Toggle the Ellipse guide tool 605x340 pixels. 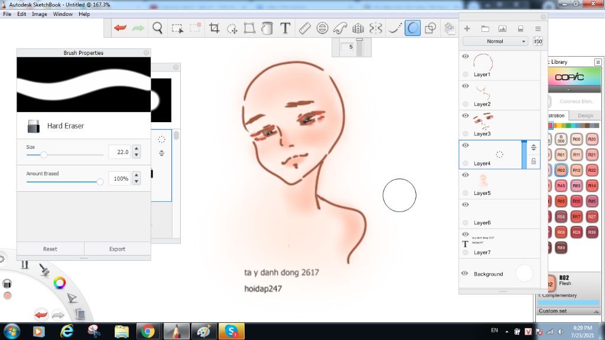322,28
